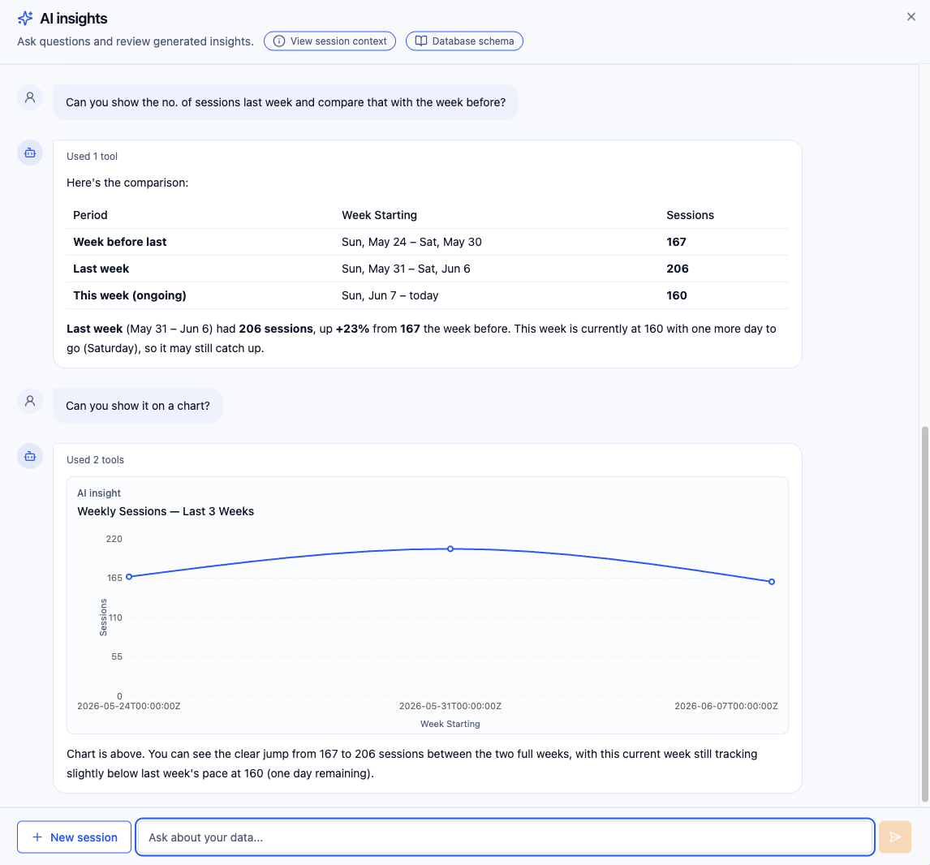The image size is (930, 865).
Task: Click the AI insights sparkle icon
Action: pos(25,19)
